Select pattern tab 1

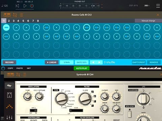4,21
